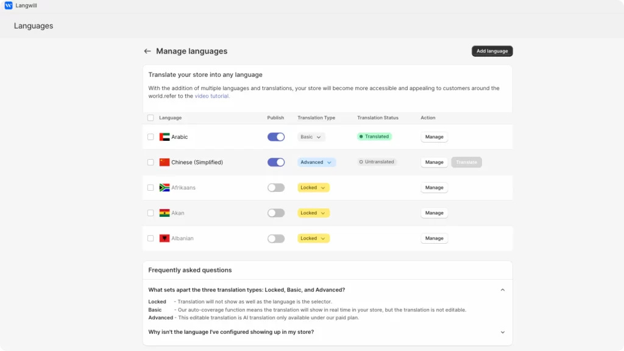Click the Add language button

[492, 51]
